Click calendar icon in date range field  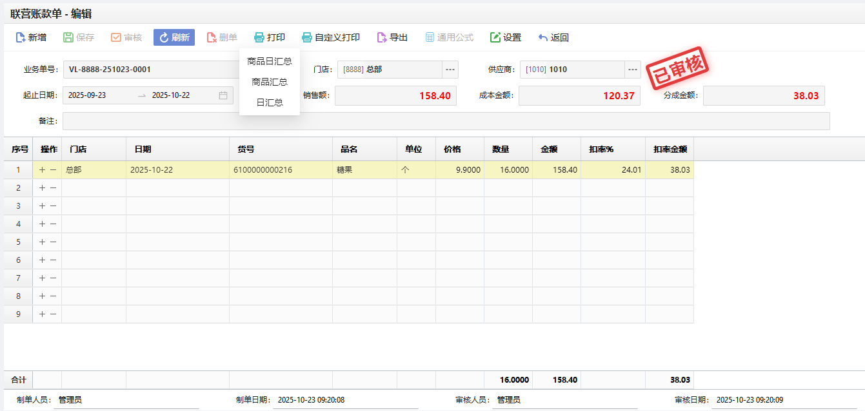pos(223,95)
